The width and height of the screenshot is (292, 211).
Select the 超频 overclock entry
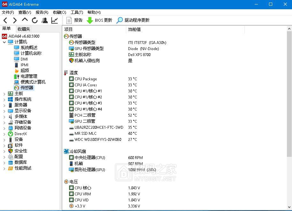pos(25,70)
